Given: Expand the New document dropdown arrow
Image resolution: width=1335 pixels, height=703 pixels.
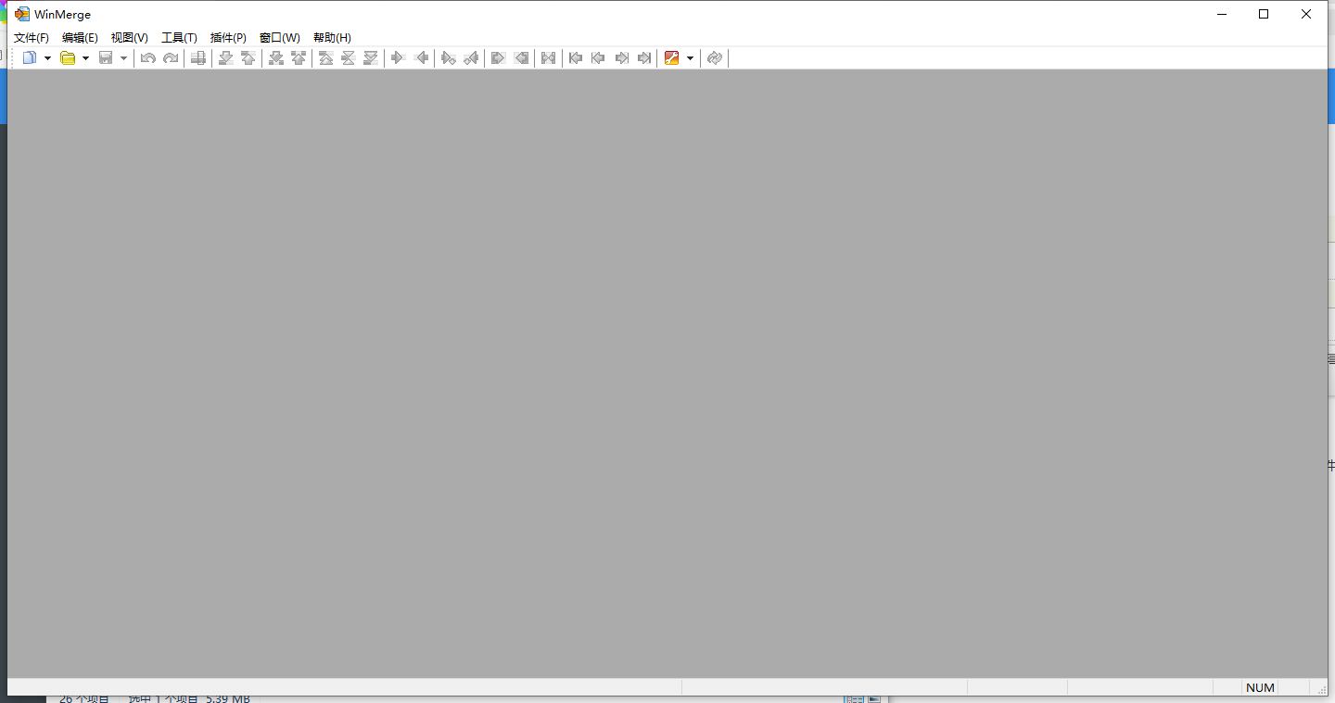Looking at the screenshot, I should 47,58.
